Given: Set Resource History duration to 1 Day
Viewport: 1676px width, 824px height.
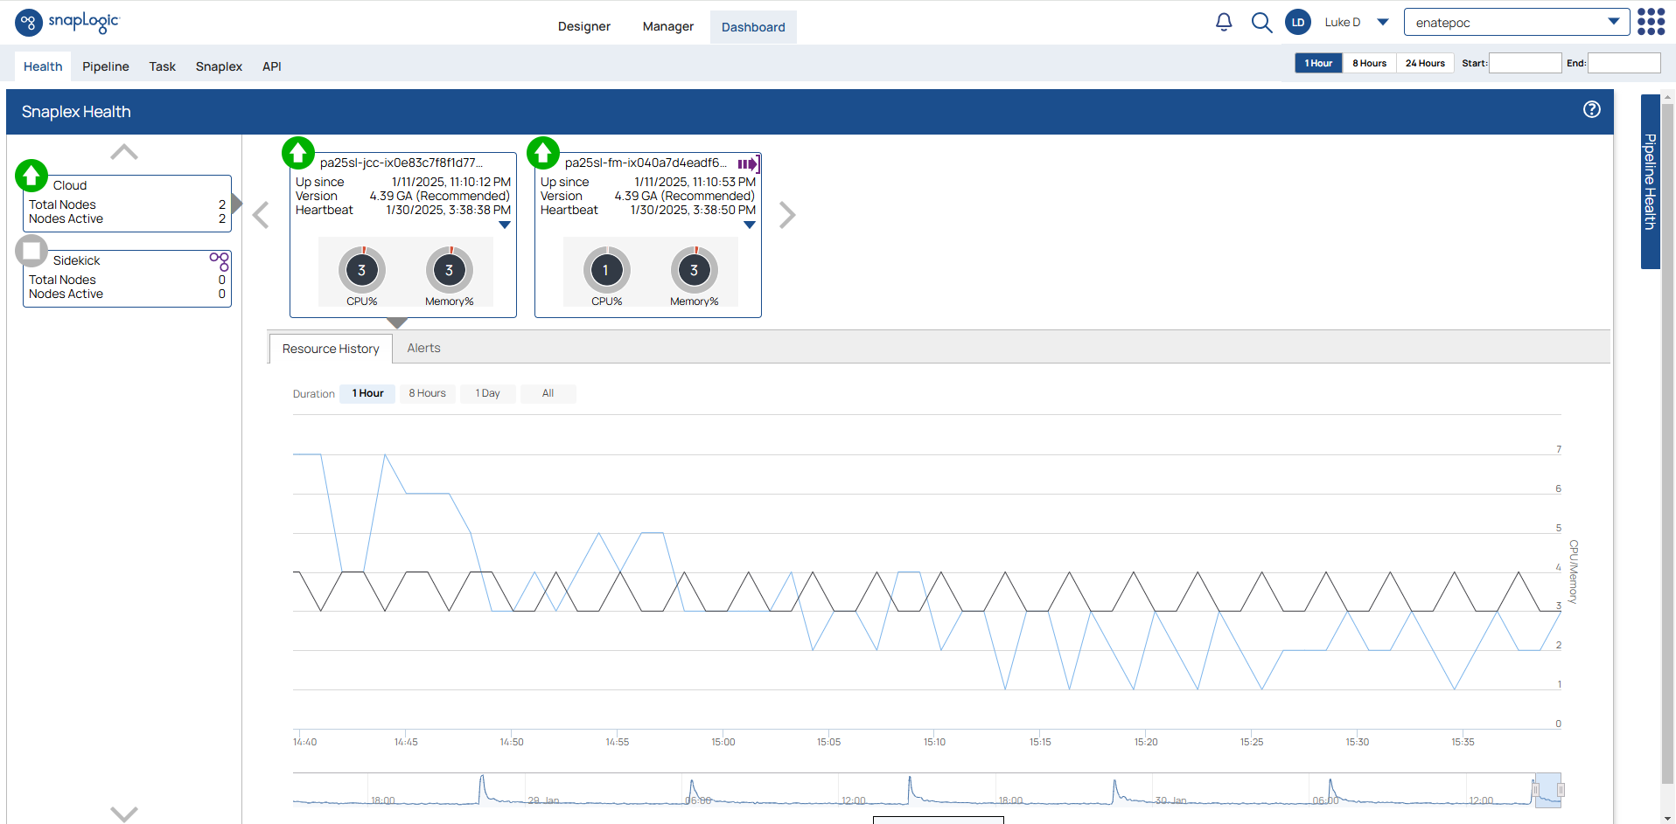Looking at the screenshot, I should pyautogui.click(x=487, y=393).
